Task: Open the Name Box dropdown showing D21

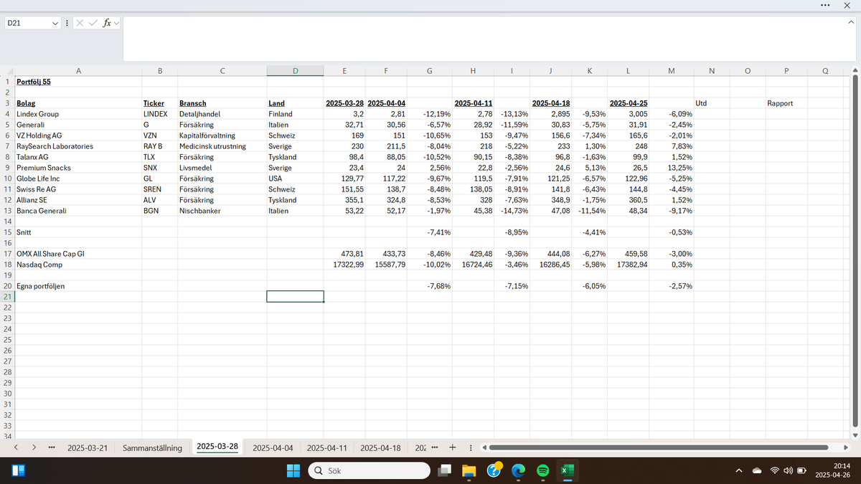Action: [x=55, y=23]
